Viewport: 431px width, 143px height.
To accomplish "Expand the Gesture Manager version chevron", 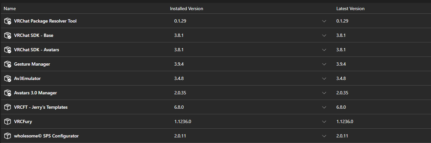I will [324, 64].
